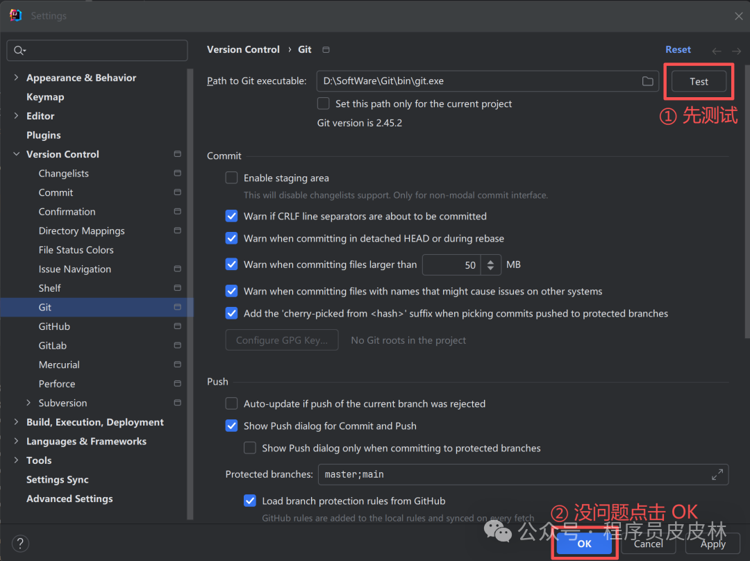Click the right pane vertical scrollbar

[747, 201]
